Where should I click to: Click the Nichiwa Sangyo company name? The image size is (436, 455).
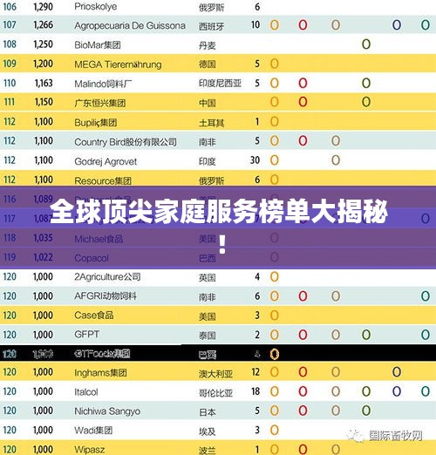107,411
